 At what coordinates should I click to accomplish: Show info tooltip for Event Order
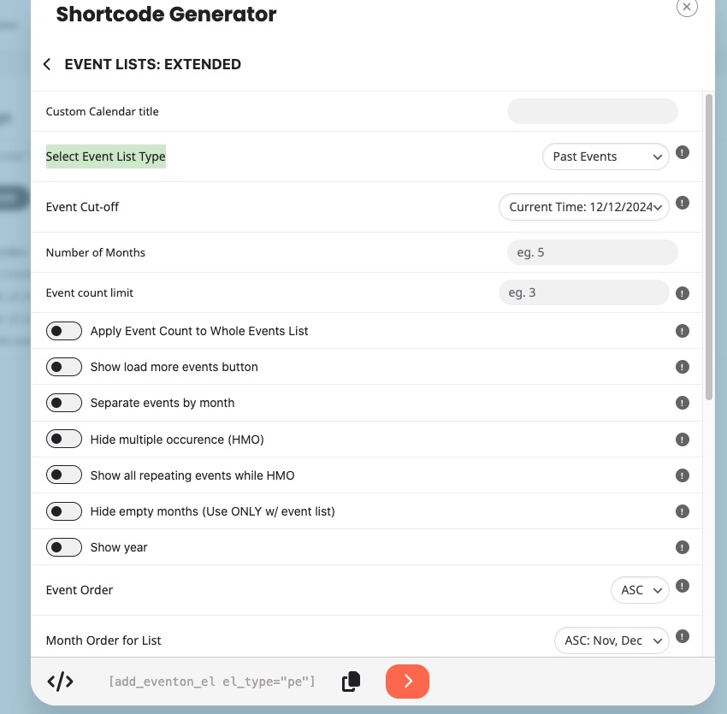coord(682,586)
